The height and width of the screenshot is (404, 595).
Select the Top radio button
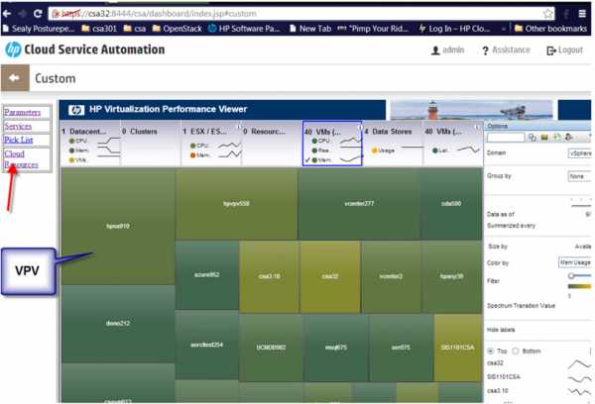coord(490,351)
